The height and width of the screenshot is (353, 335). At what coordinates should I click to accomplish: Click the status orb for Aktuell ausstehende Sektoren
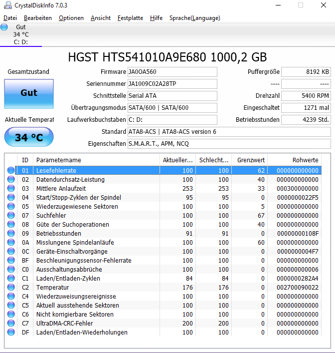[x=11, y=305]
